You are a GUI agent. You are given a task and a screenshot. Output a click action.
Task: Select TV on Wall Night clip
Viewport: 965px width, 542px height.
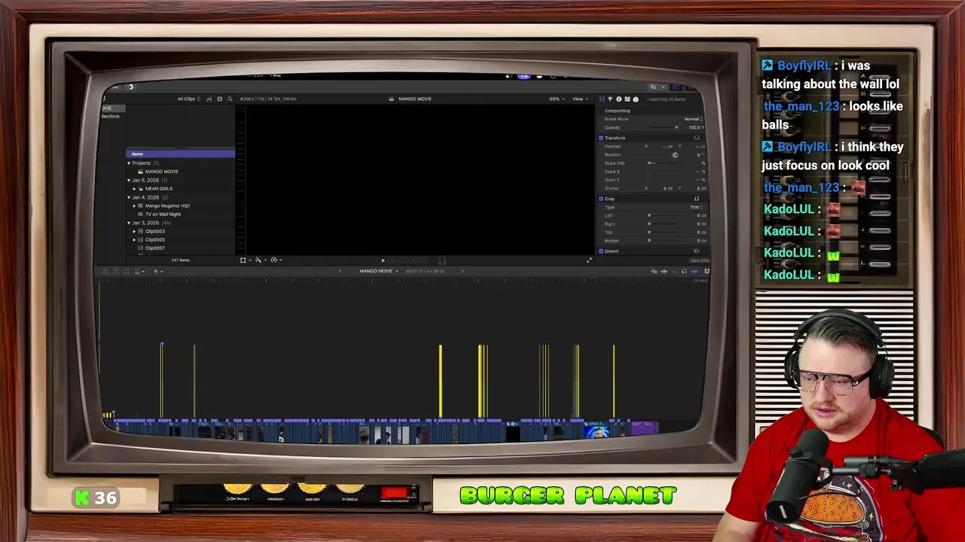163,214
